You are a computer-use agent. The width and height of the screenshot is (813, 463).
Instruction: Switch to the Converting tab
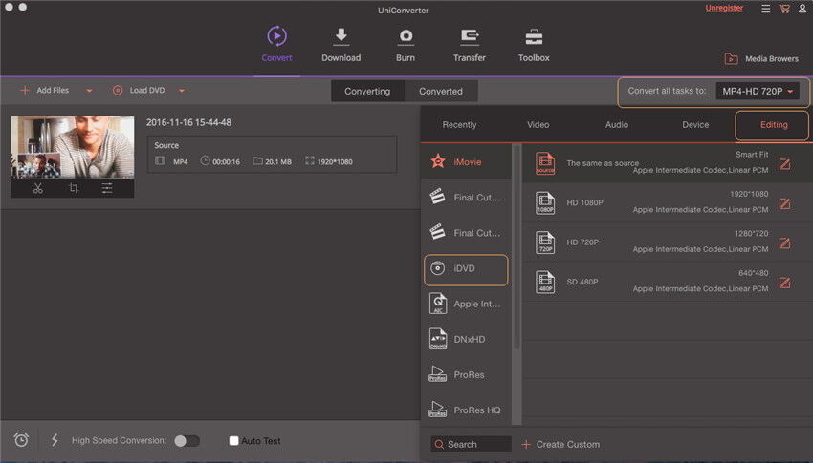367,91
